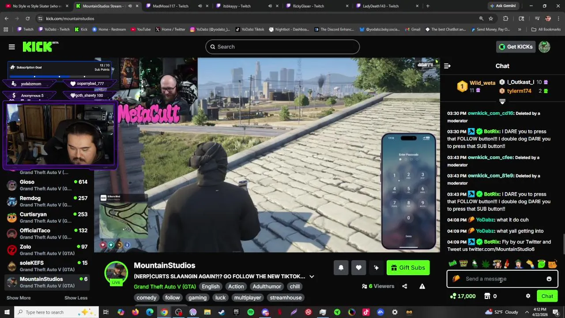Share the stream using share icon
Viewport: 565px width, 318px height.
(404, 286)
